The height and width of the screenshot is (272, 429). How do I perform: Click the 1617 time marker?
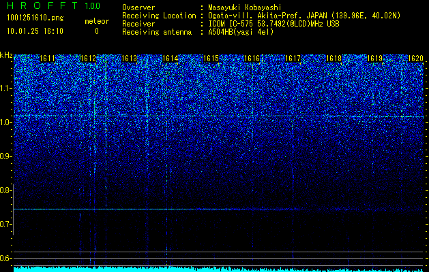(293, 58)
